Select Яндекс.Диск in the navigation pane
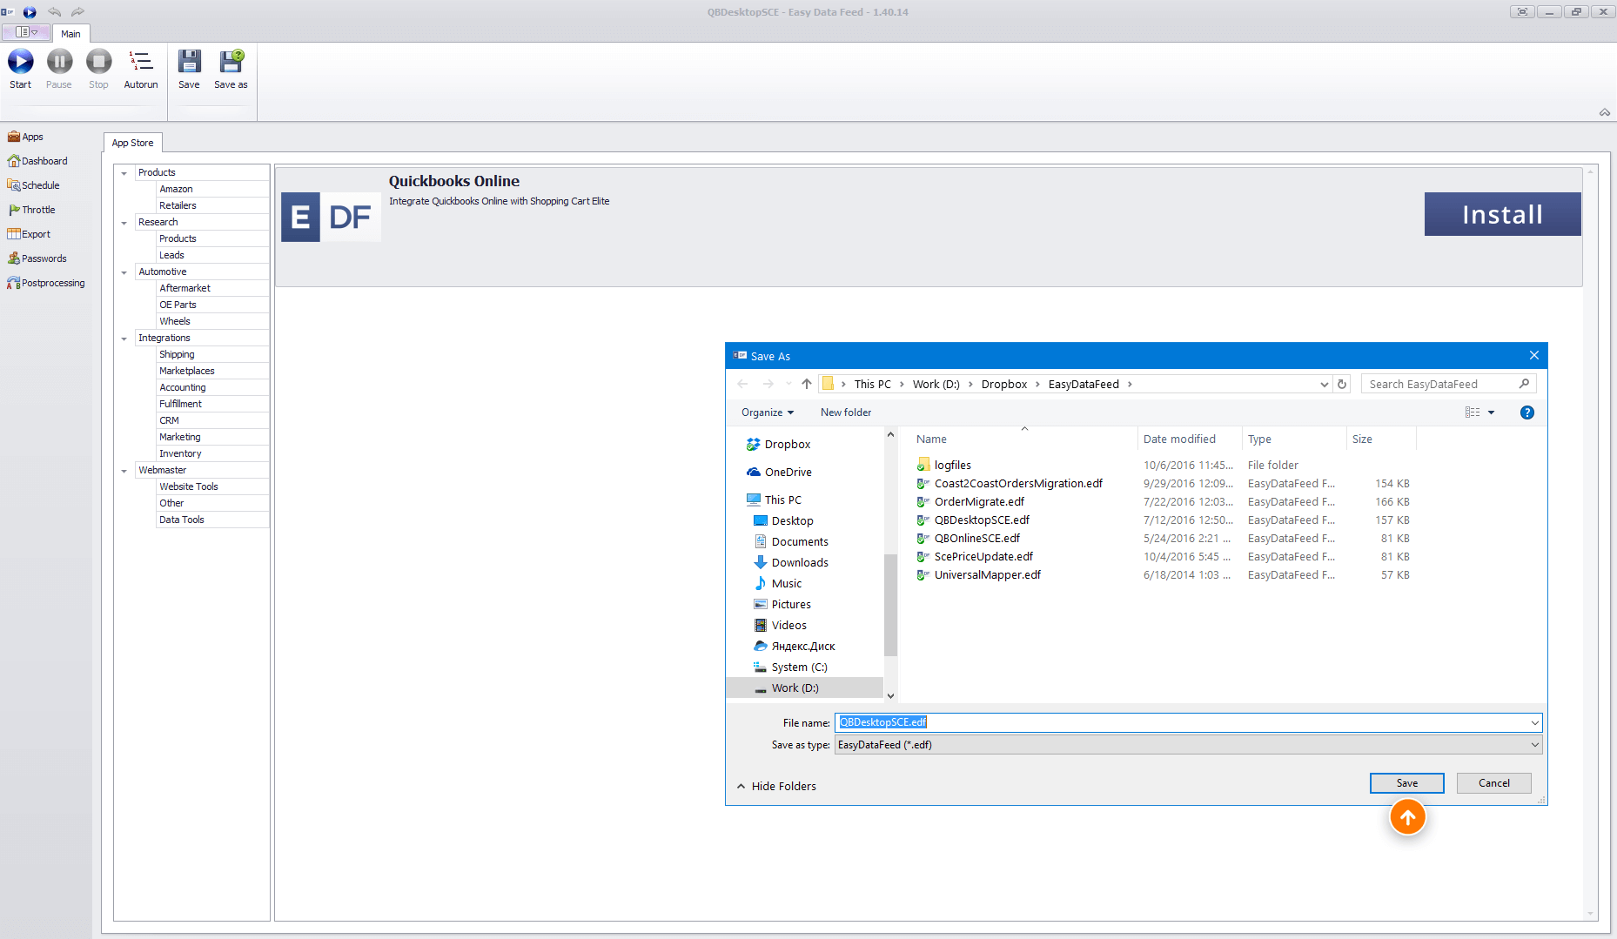Viewport: 1617px width, 939px height. (x=795, y=646)
